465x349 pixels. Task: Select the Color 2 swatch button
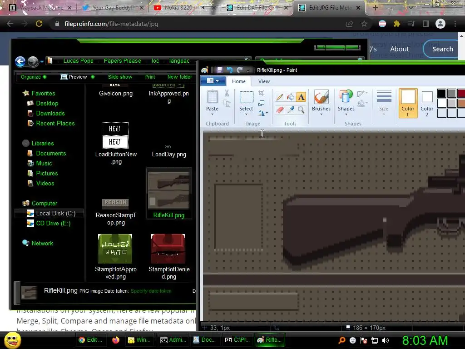(427, 103)
